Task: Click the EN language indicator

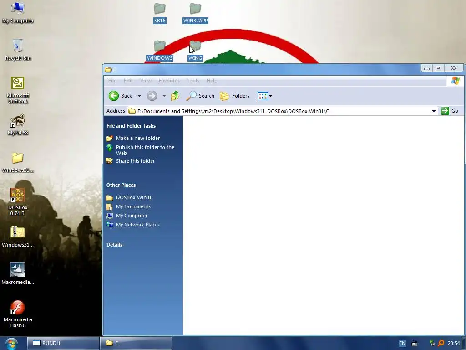Action: point(402,343)
